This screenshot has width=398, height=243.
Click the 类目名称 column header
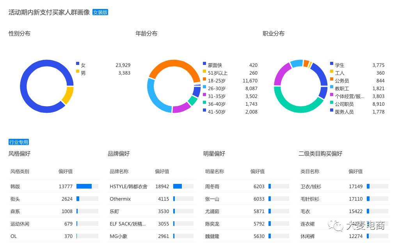click(310, 171)
